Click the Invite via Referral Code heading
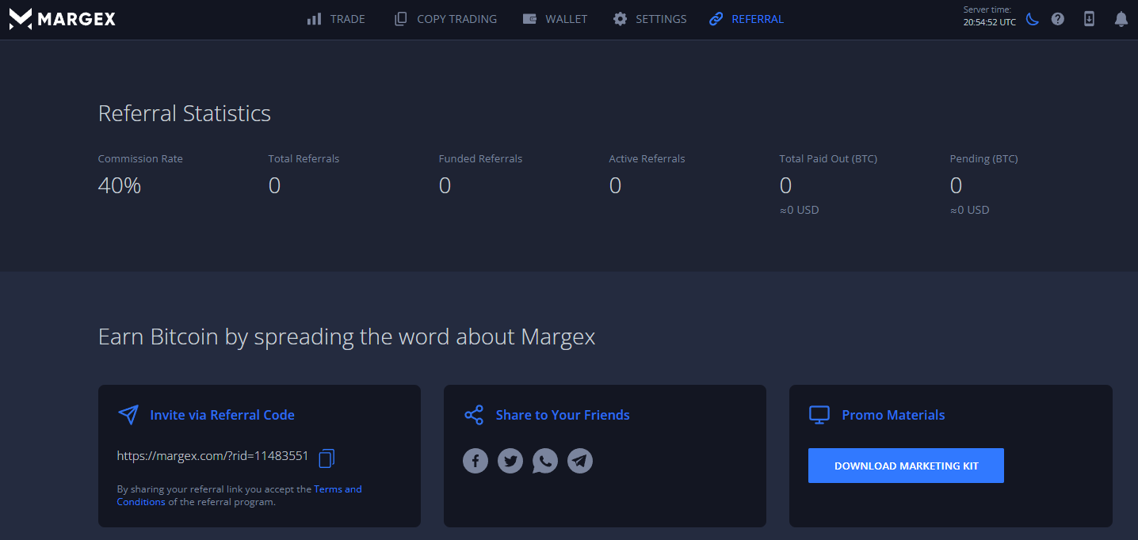 tap(222, 415)
